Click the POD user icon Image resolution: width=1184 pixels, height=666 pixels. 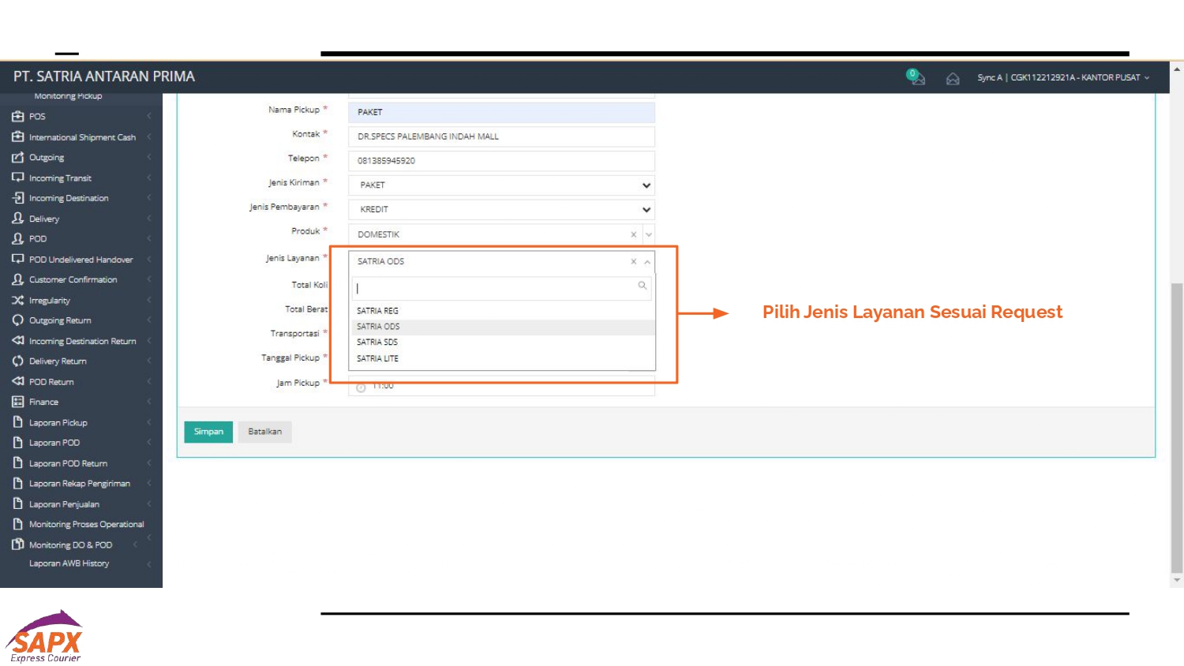(x=17, y=238)
